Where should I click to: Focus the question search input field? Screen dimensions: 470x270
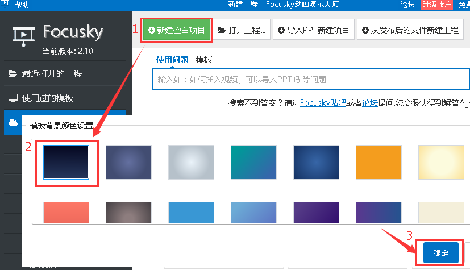pyautogui.click(x=311, y=79)
